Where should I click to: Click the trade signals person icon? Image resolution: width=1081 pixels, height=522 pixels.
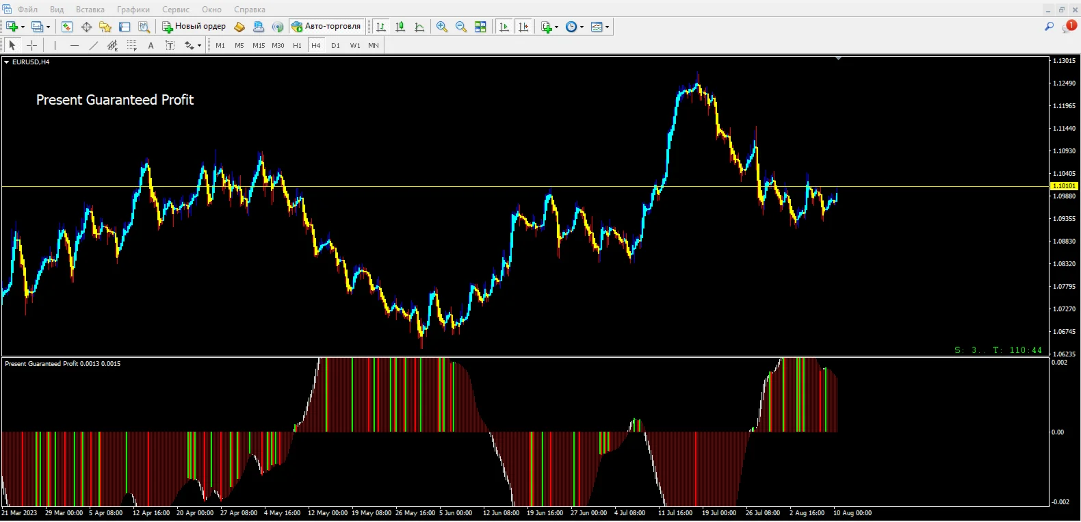(259, 27)
